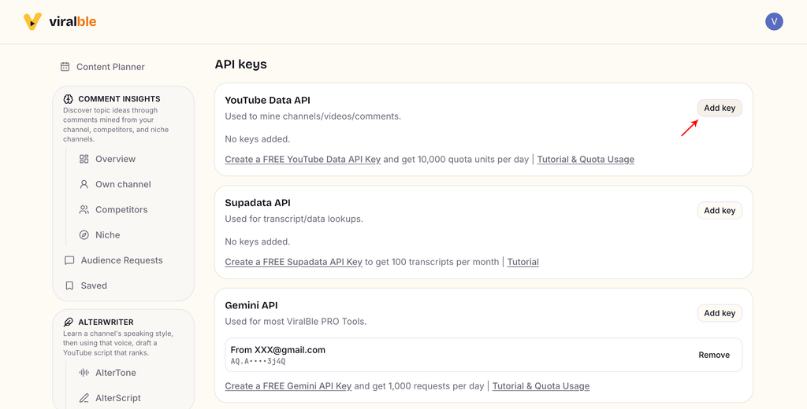Click the Niche compass icon
Viewport: 807px width, 409px height.
(84, 235)
